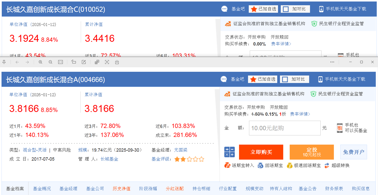The height and width of the screenshot is (195, 378).
Task: Switch to the 历史净值 tab
Action: point(121,189)
